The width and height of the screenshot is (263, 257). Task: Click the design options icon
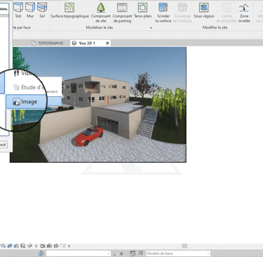[133, 253]
